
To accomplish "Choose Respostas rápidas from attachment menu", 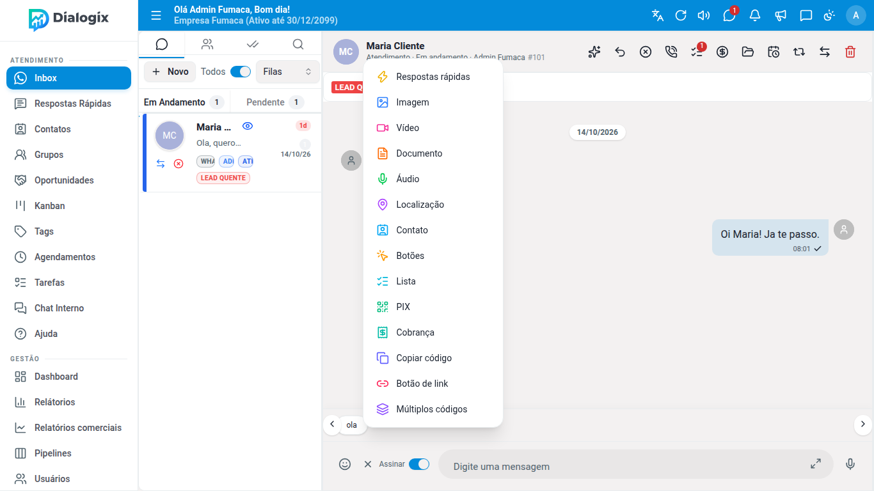I will [x=433, y=77].
